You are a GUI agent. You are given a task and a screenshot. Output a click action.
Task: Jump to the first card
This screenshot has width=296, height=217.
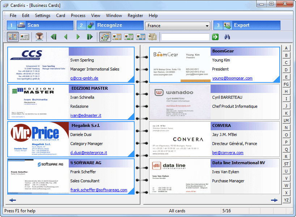click(x=54, y=37)
